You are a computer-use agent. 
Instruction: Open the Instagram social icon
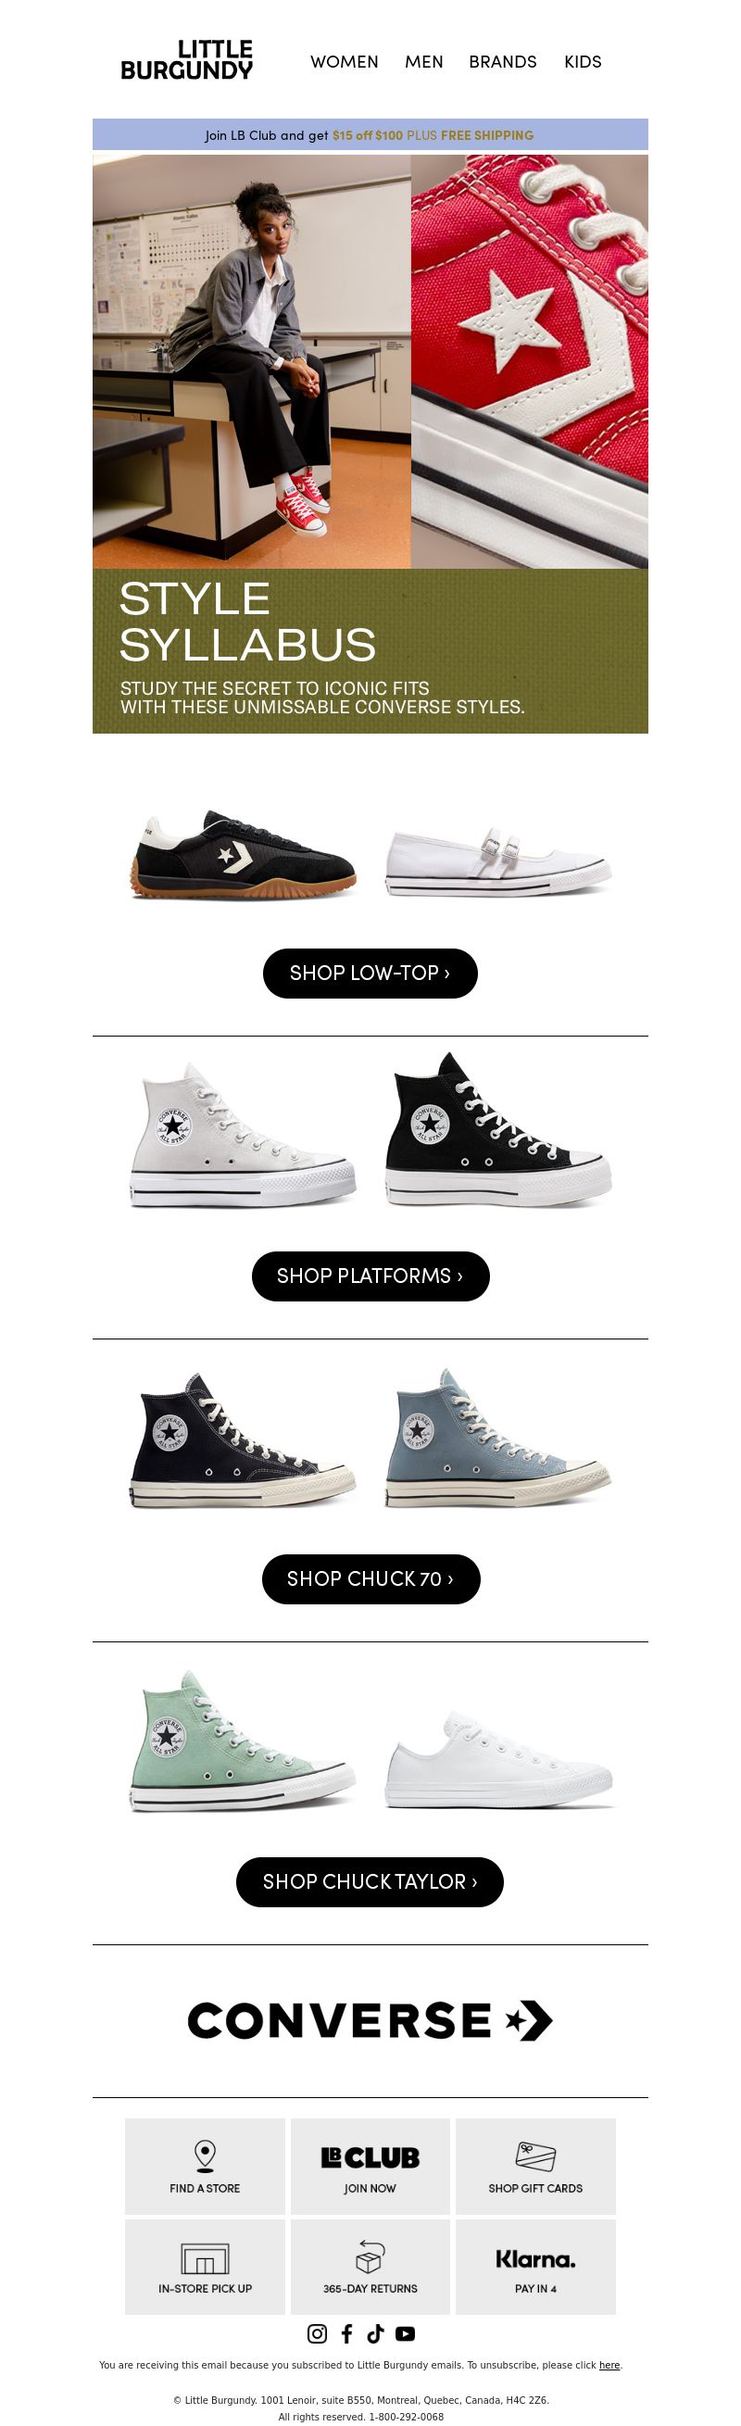318,2332
